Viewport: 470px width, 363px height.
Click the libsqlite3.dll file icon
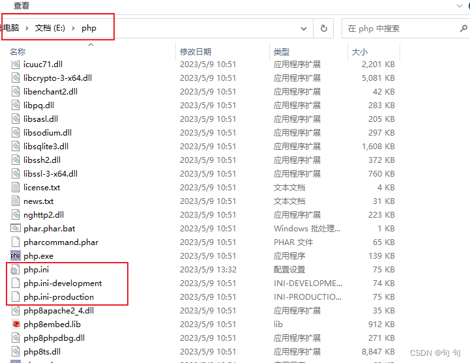[x=16, y=146]
